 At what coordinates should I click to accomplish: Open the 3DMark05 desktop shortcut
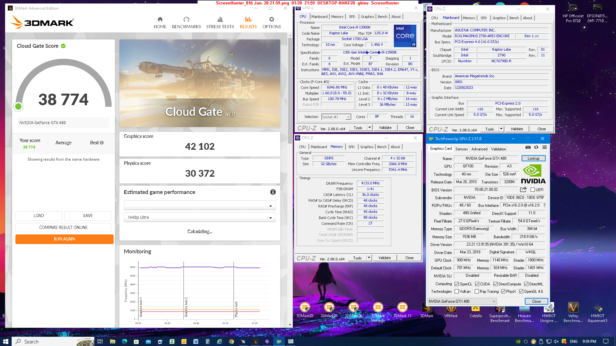(x=329, y=310)
